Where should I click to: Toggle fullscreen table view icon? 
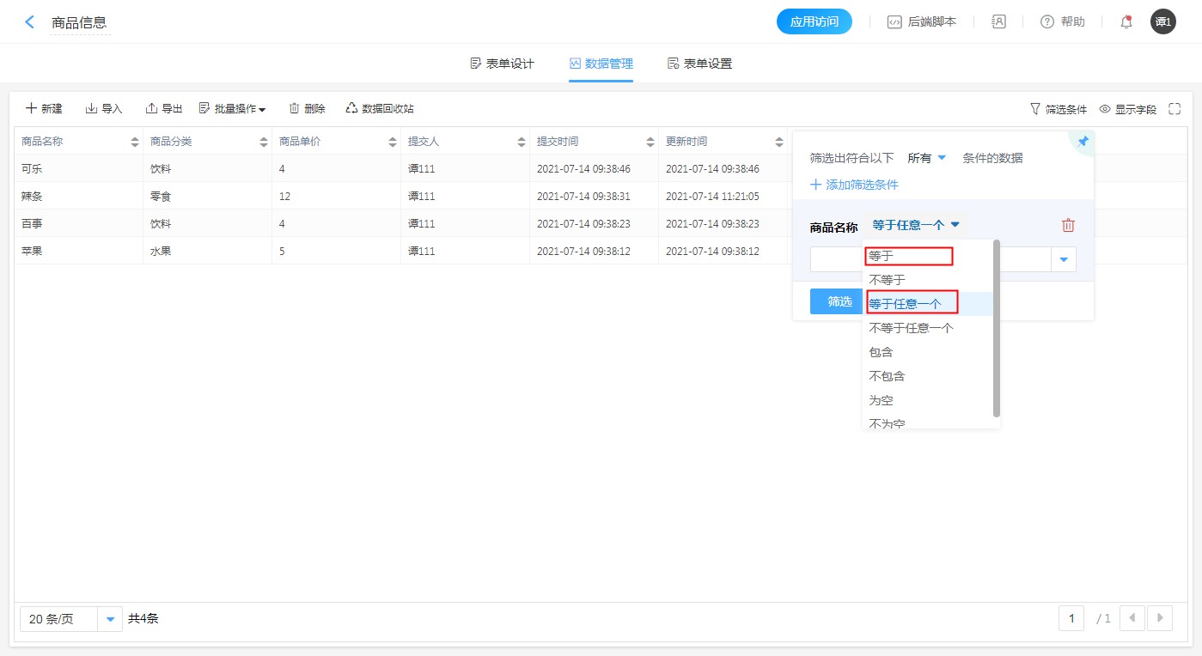[1175, 109]
